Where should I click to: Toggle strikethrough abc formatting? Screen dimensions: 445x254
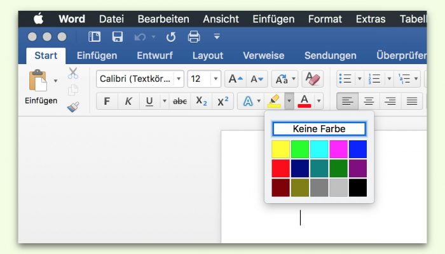pyautogui.click(x=180, y=101)
